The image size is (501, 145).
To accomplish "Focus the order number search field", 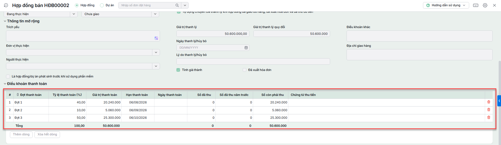I will pyautogui.click(x=147, y=5).
